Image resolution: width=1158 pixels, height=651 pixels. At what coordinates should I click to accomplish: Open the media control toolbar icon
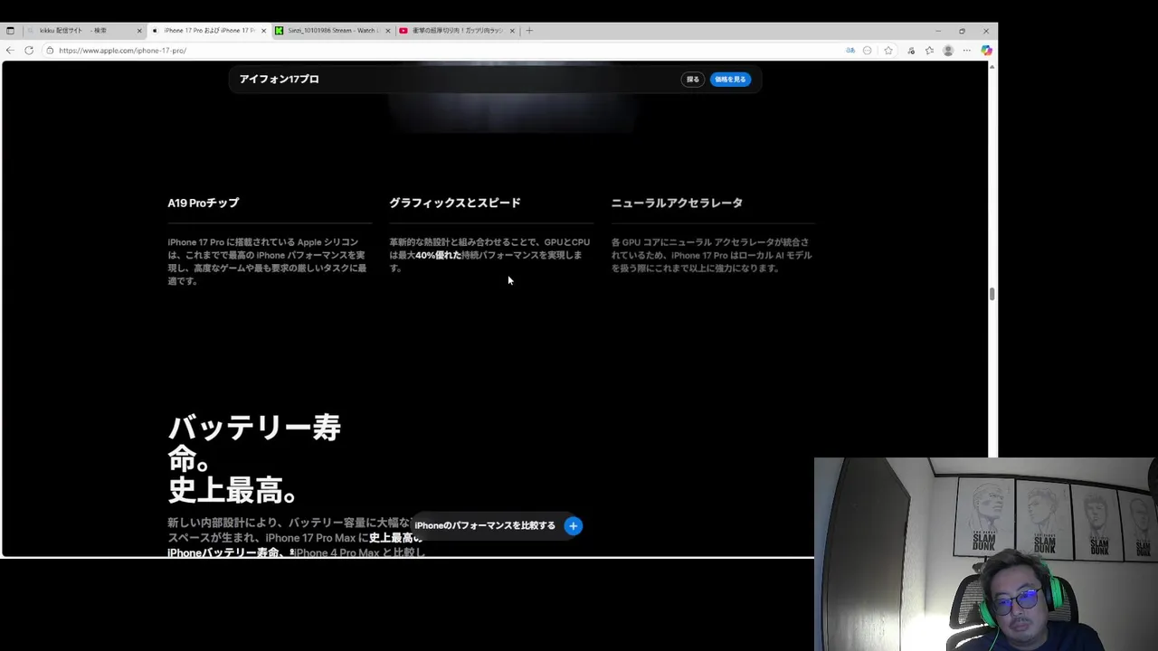tap(911, 51)
